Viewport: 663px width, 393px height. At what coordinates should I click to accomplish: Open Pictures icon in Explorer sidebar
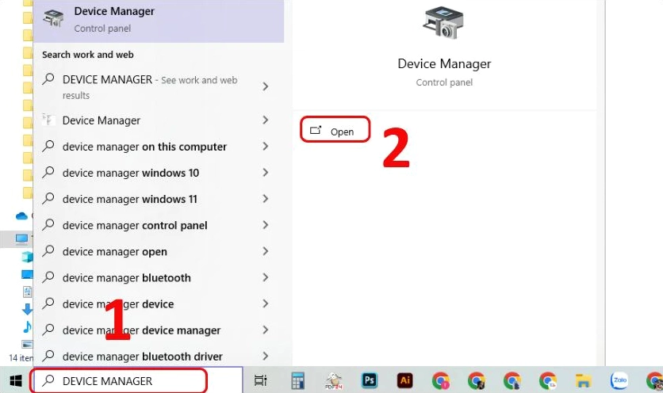[x=27, y=345]
